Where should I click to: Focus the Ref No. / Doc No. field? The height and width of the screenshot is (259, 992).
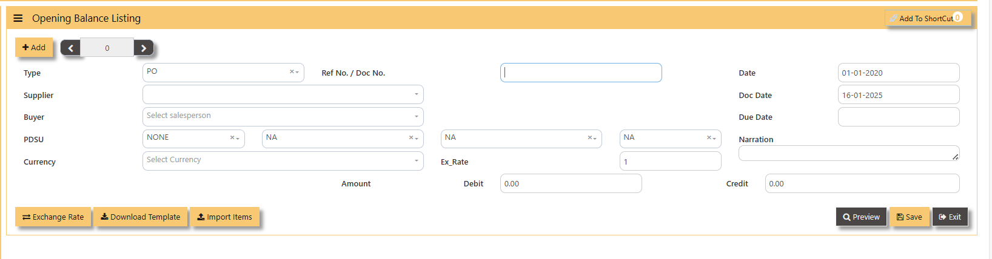[x=580, y=73]
